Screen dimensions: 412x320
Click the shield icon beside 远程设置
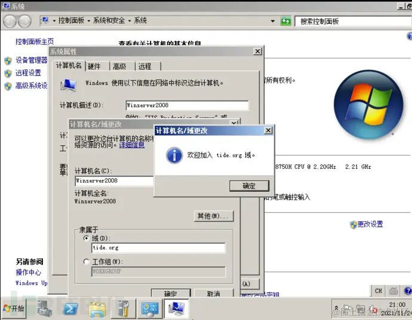tap(8, 74)
